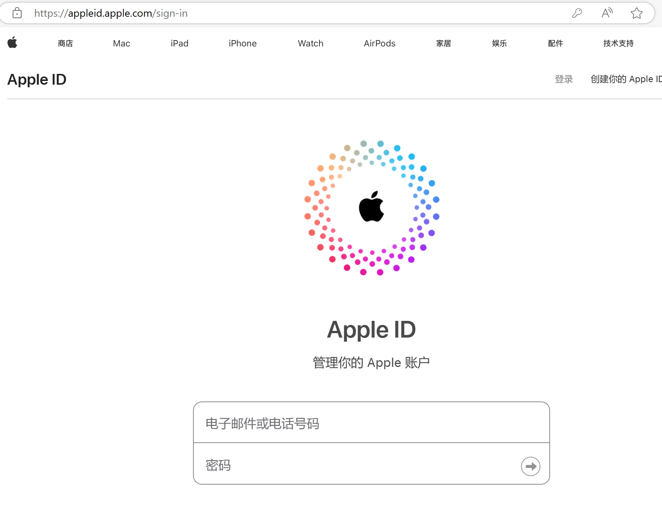Open the Mac navigation item

coord(121,43)
